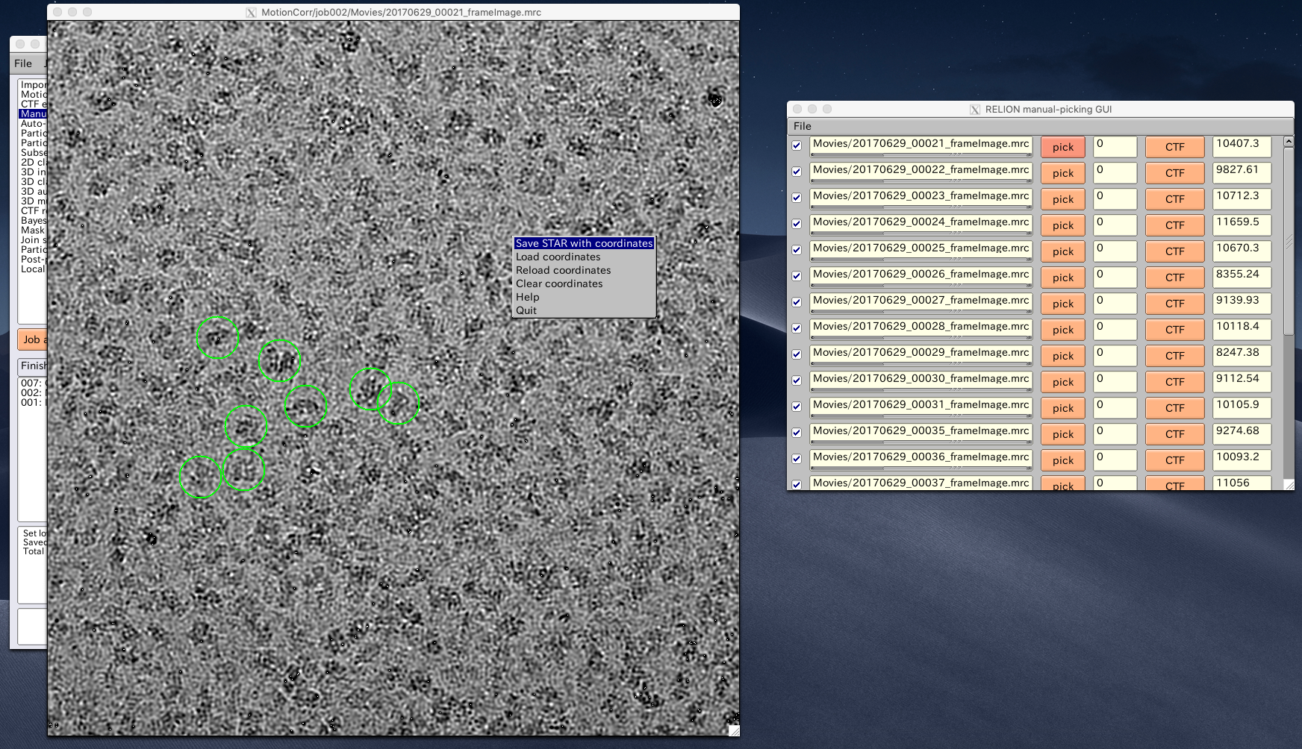Select Save STAR with coordinates

pyautogui.click(x=584, y=243)
